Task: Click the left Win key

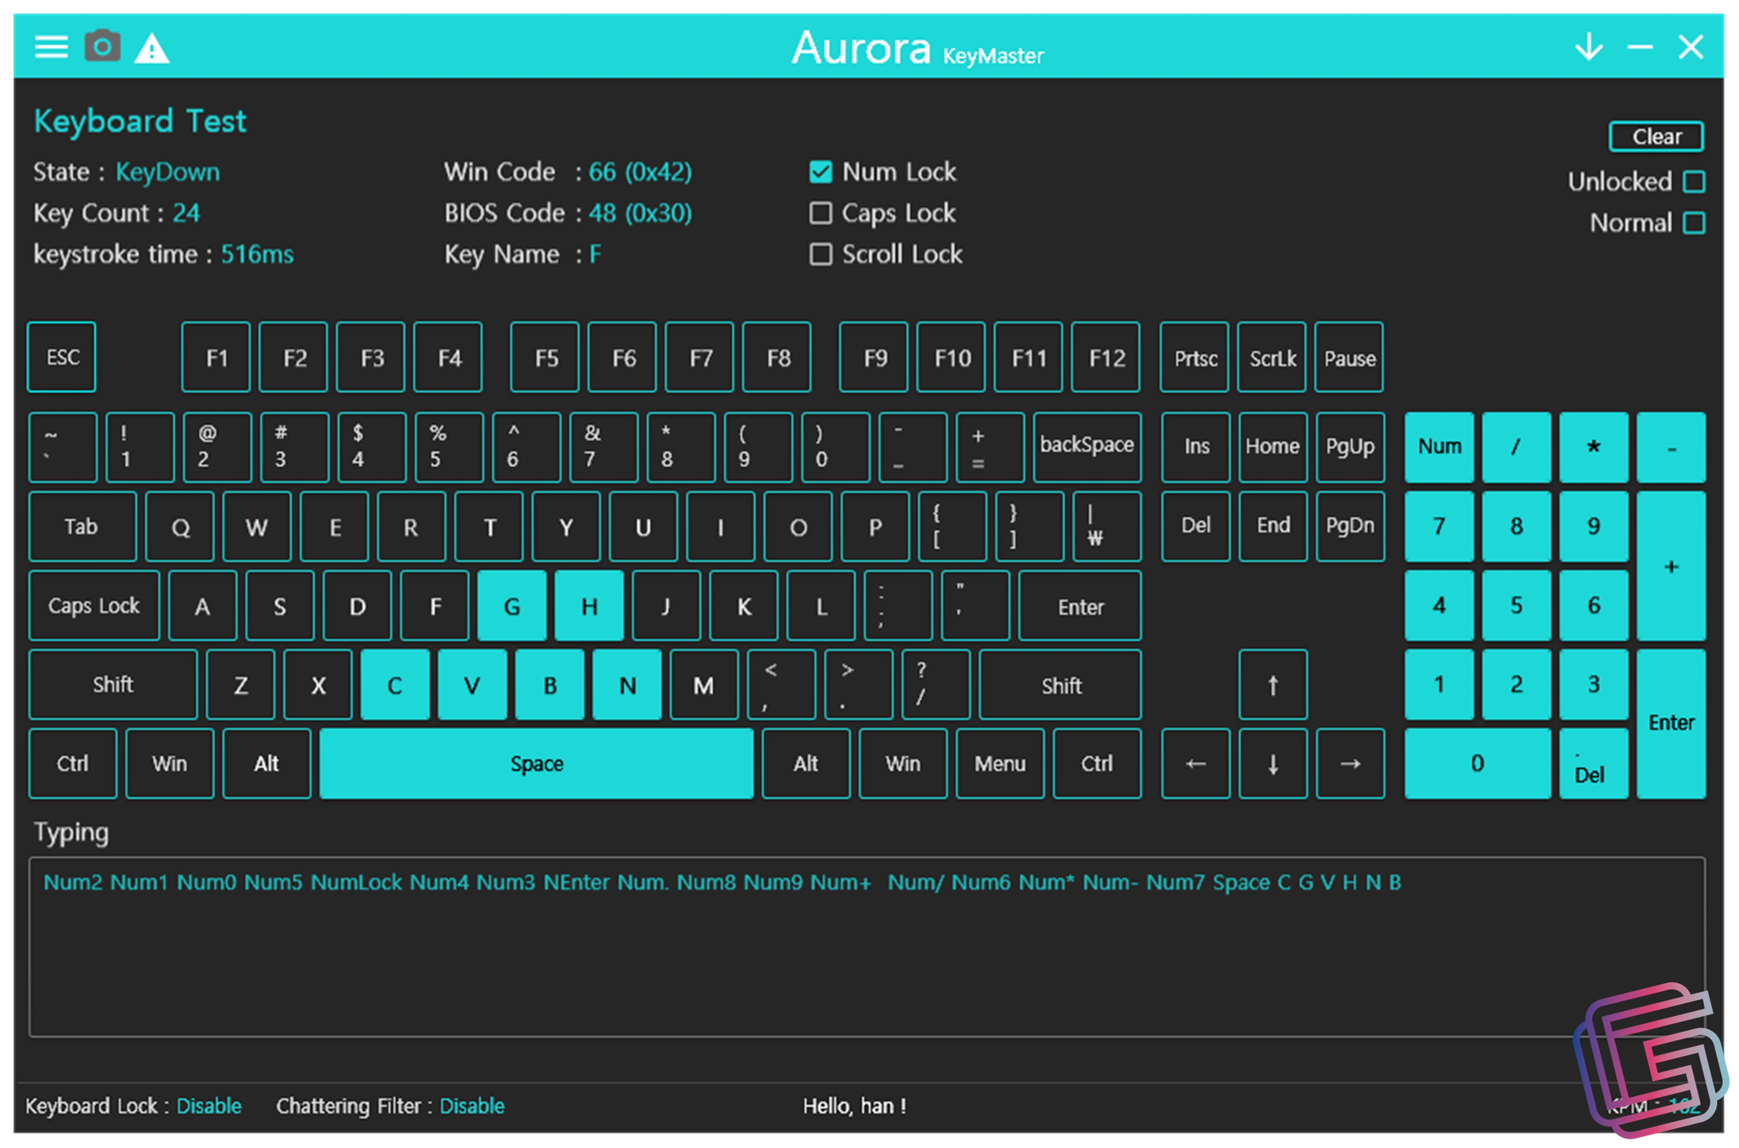Action: point(169,763)
